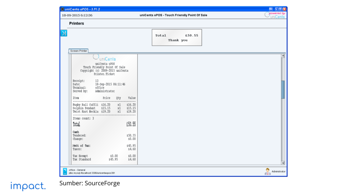Click the impact. logo below the window

tap(28, 186)
